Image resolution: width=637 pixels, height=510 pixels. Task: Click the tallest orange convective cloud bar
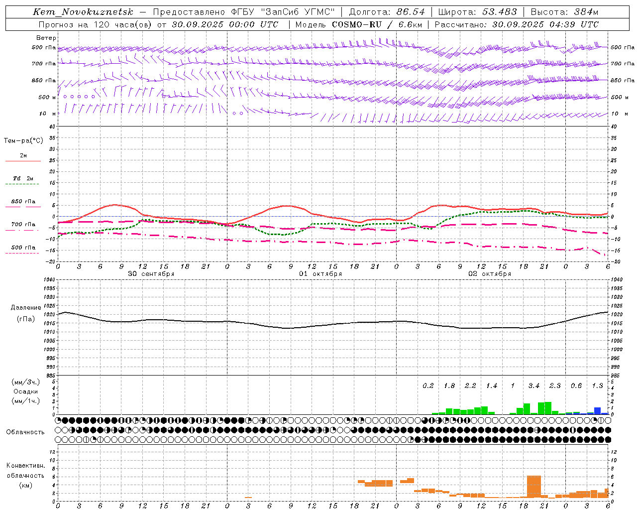coord(534,487)
